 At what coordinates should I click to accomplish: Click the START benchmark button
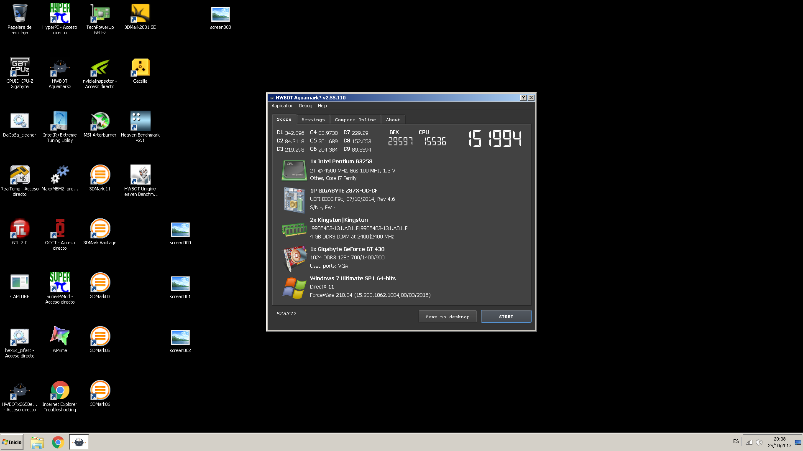506,317
